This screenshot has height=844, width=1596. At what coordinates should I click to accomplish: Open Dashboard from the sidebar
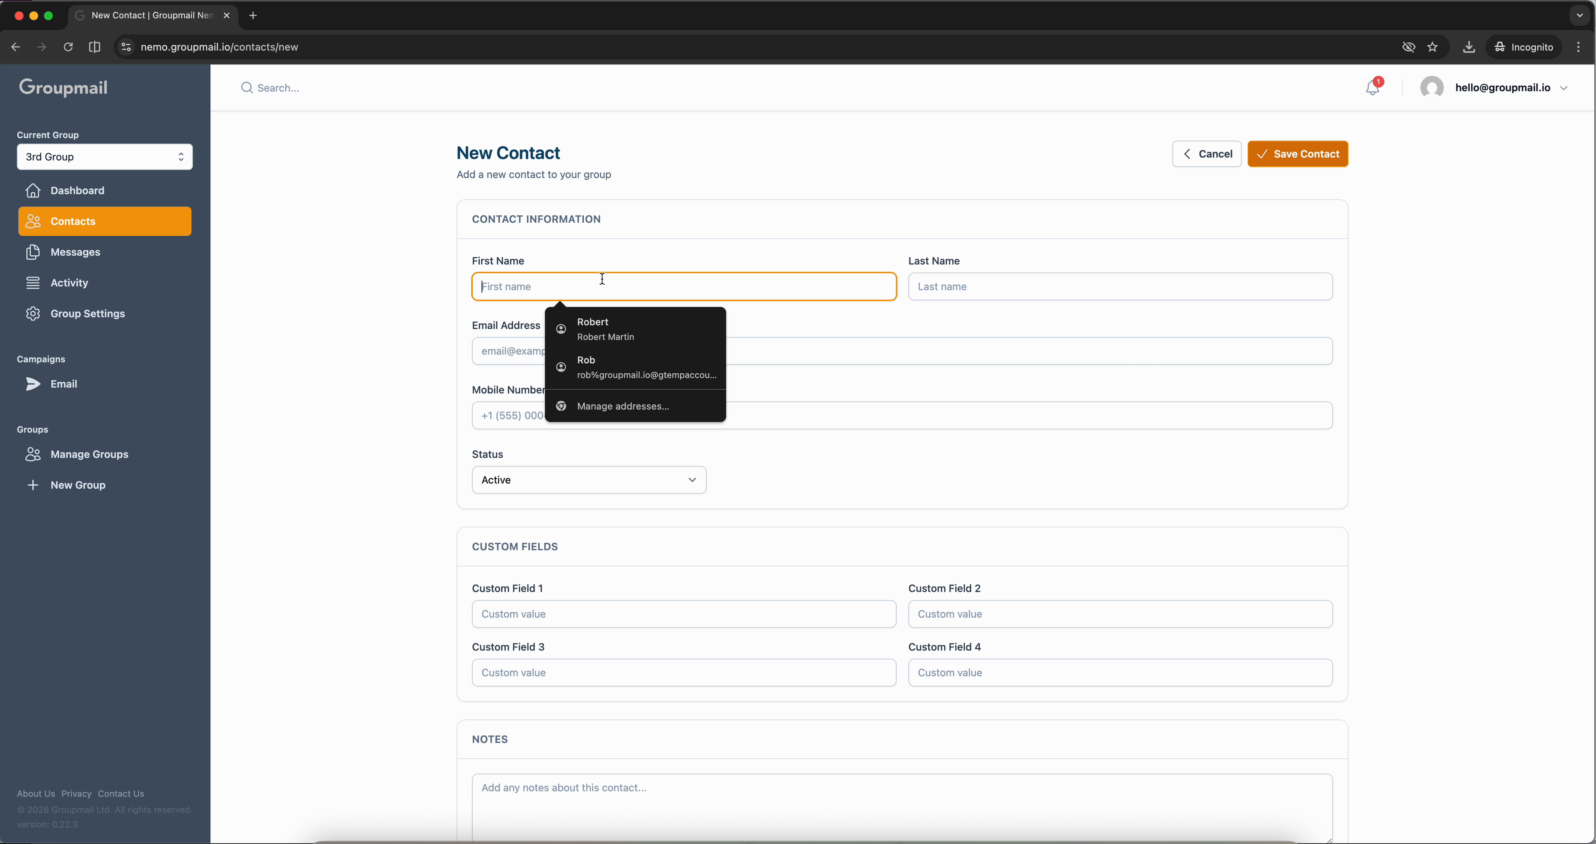[x=77, y=190]
